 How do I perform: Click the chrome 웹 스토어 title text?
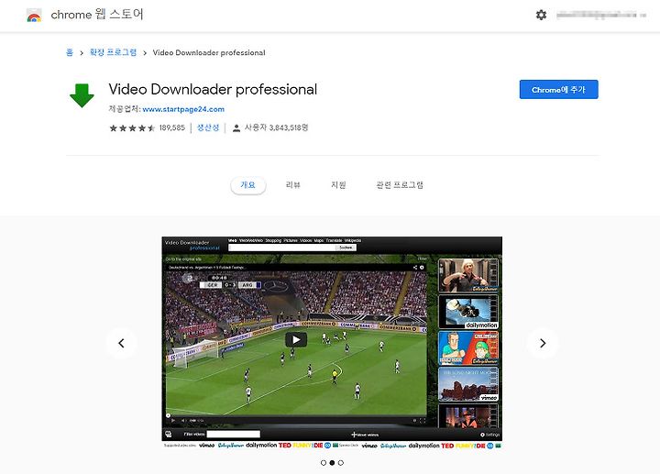pyautogui.click(x=97, y=15)
